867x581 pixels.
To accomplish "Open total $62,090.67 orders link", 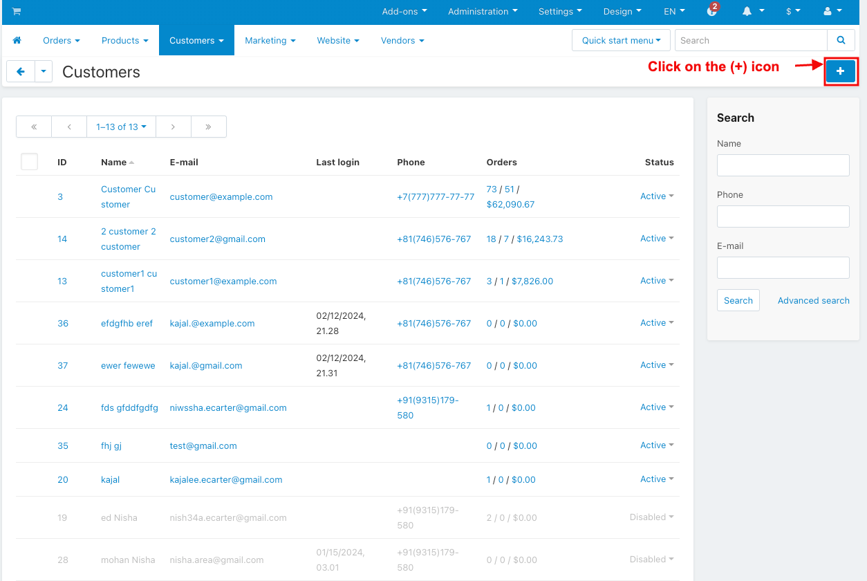I will coord(510,205).
